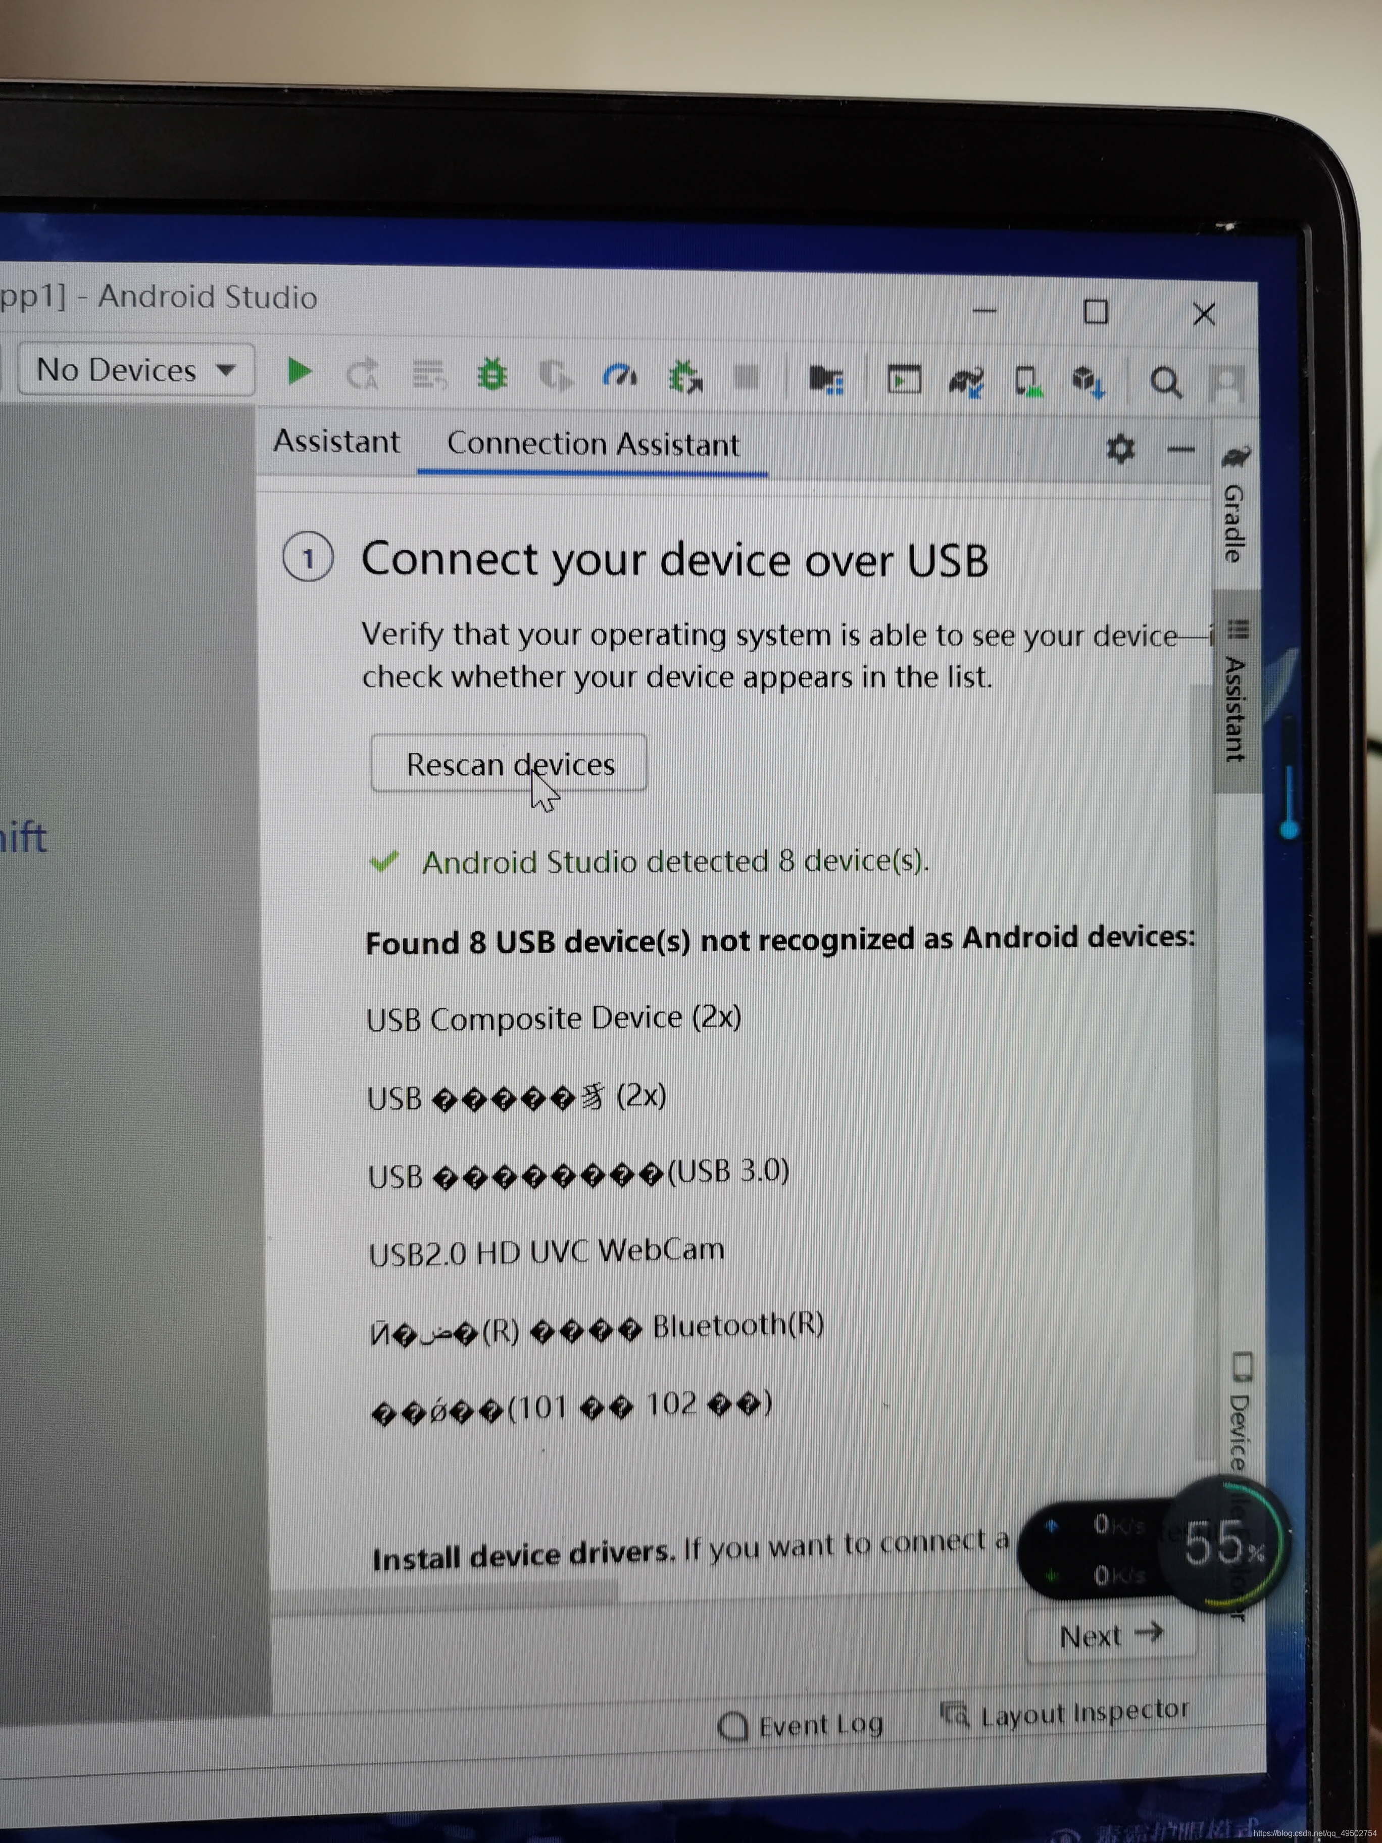The image size is (1382, 1843).
Task: Click 'USB2.0 HD UVC WebCam' entry
Action: (547, 1251)
